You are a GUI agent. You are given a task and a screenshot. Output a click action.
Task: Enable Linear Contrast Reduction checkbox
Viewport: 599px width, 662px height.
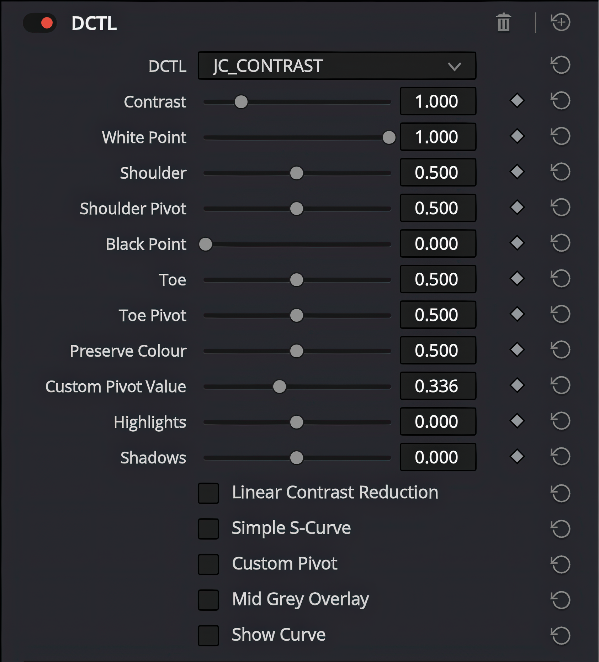tap(208, 493)
